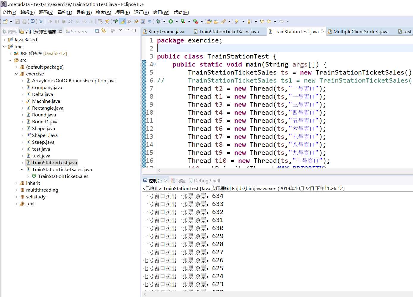
Task: Click Collapse All in Project Explorer
Action: 97,31
